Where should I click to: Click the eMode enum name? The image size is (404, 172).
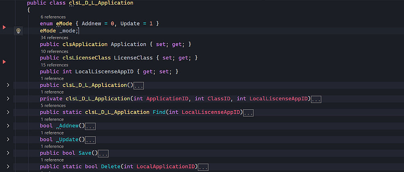pyautogui.click(x=64, y=23)
